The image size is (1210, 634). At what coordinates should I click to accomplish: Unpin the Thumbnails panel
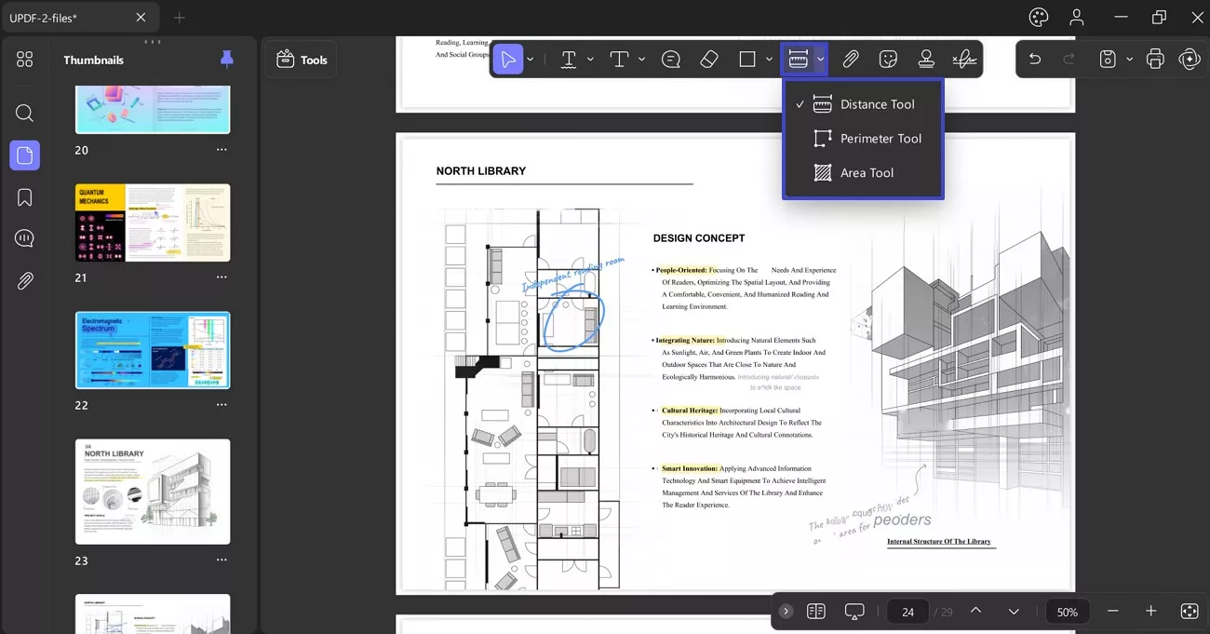pos(227,60)
